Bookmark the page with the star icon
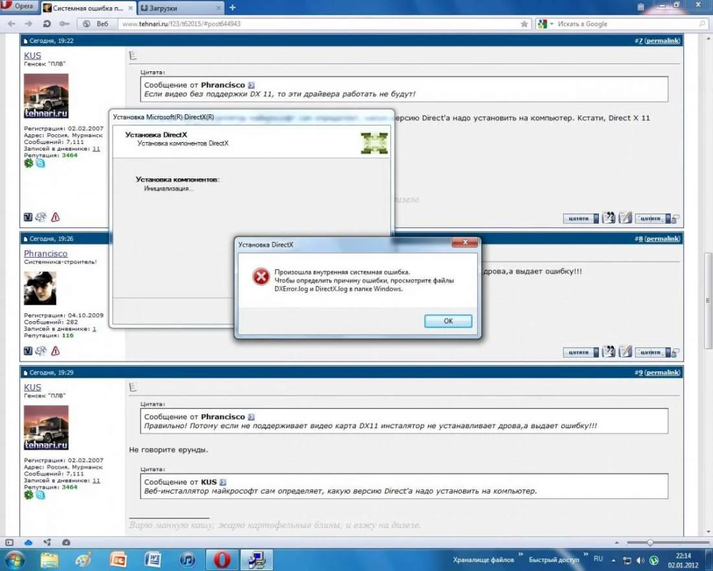 [524, 23]
